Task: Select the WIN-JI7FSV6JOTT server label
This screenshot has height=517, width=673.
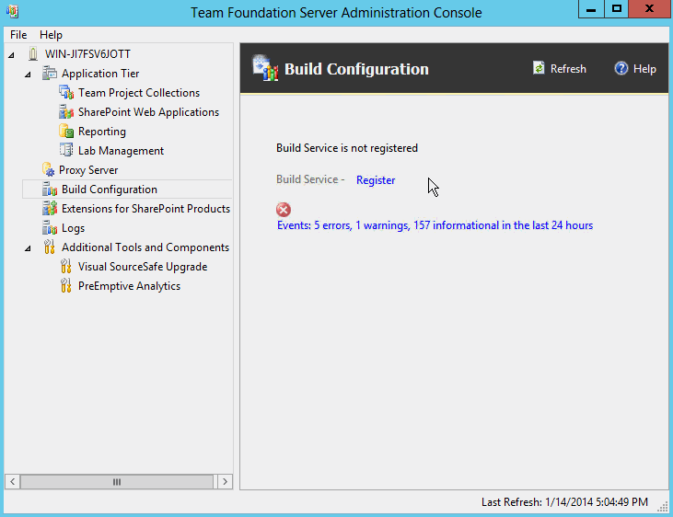Action: (87, 54)
